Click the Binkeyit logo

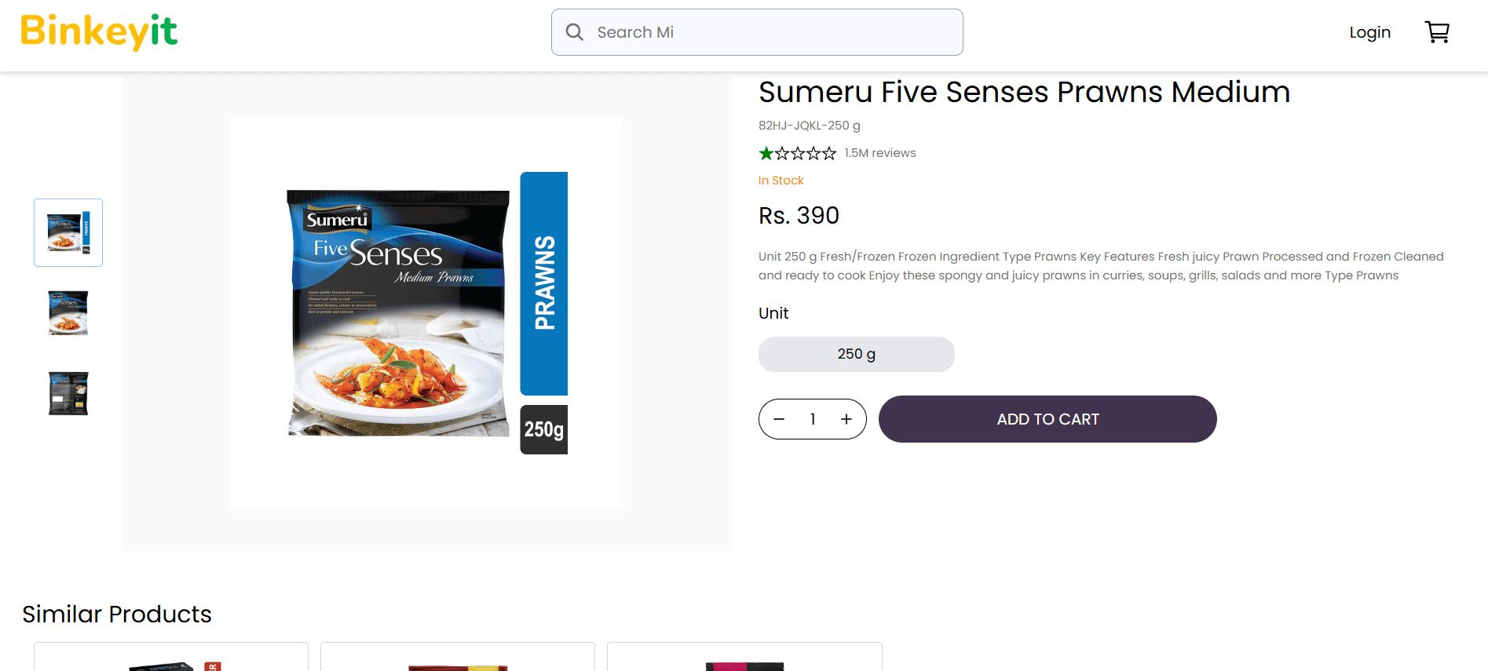99,32
